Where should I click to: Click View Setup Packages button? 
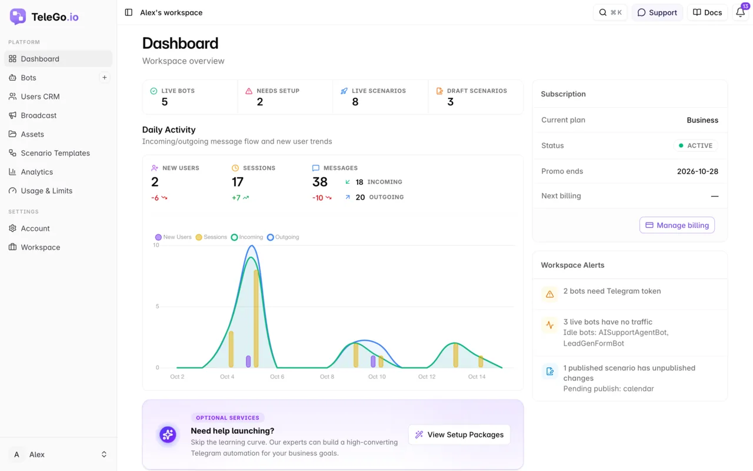pyautogui.click(x=459, y=434)
